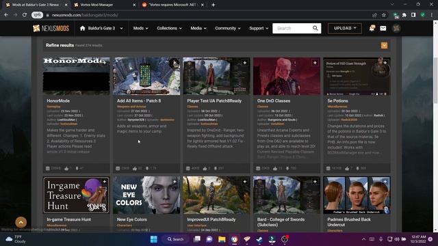Image resolution: width=438 pixels, height=246 pixels.
Task: Open the UPLOAD dropdown button
Action: [345, 28]
